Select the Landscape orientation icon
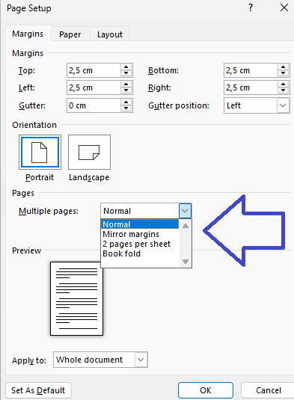 coord(89,152)
